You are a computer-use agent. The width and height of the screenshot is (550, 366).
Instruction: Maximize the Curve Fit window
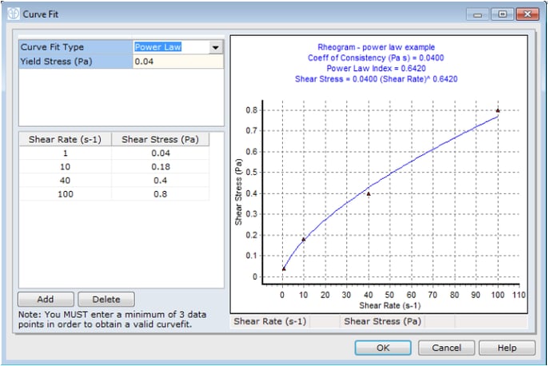pos(502,14)
